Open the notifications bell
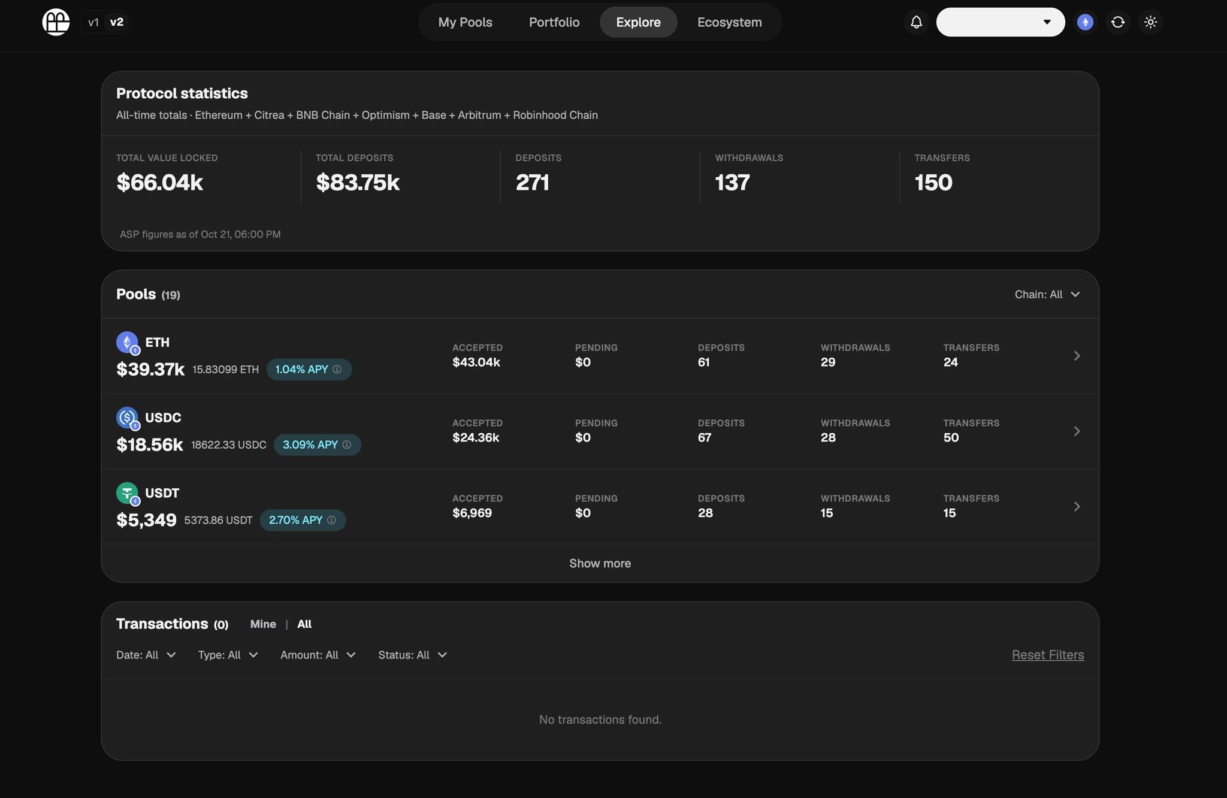The height and width of the screenshot is (798, 1227). coord(916,22)
